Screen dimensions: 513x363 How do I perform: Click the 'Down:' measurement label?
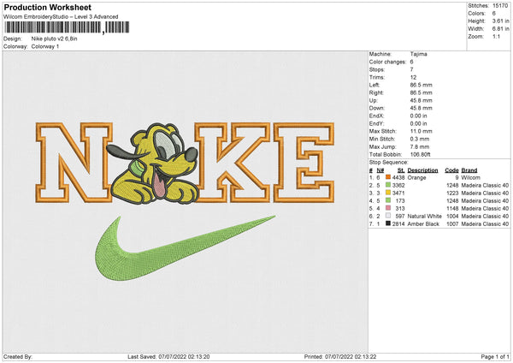[x=377, y=108]
